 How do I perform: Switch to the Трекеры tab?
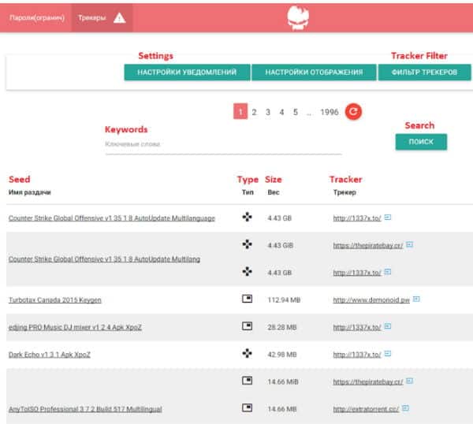click(x=92, y=17)
